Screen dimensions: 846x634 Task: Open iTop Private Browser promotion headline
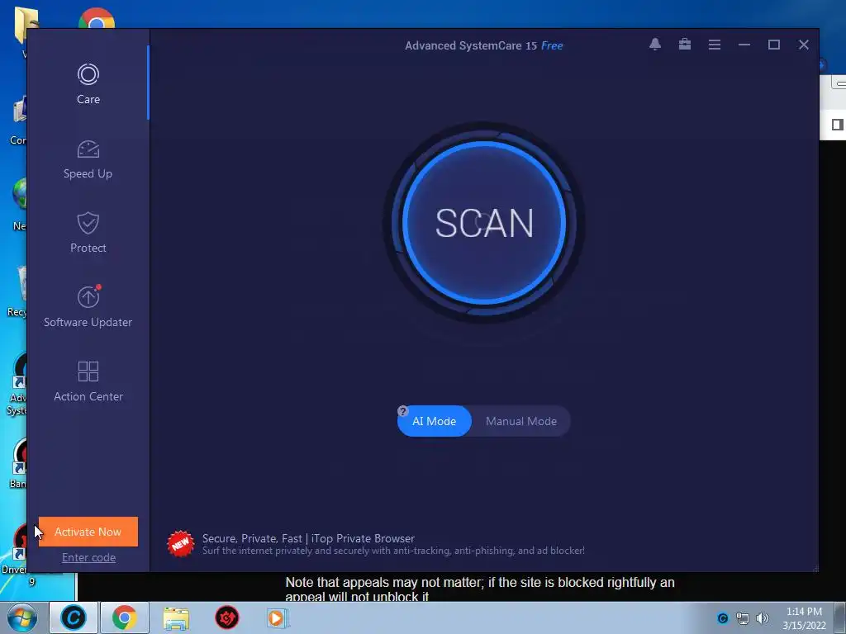pos(308,538)
